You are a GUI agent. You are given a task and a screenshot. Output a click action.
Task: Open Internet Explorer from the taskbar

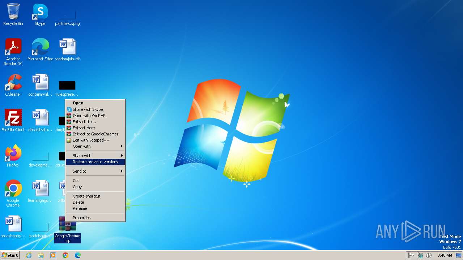point(29,255)
